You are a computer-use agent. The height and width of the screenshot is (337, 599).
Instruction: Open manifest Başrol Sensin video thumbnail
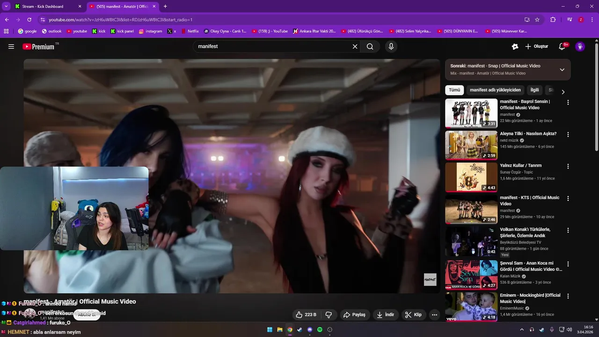471,113
